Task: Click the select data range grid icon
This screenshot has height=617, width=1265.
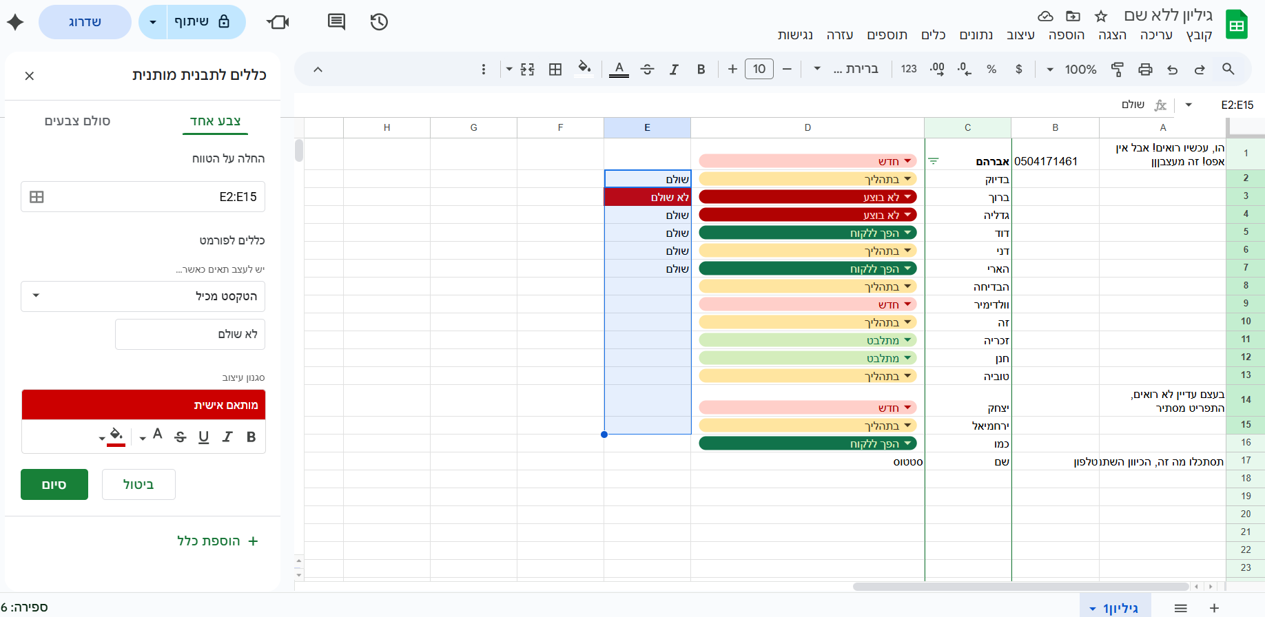Action: (x=37, y=197)
